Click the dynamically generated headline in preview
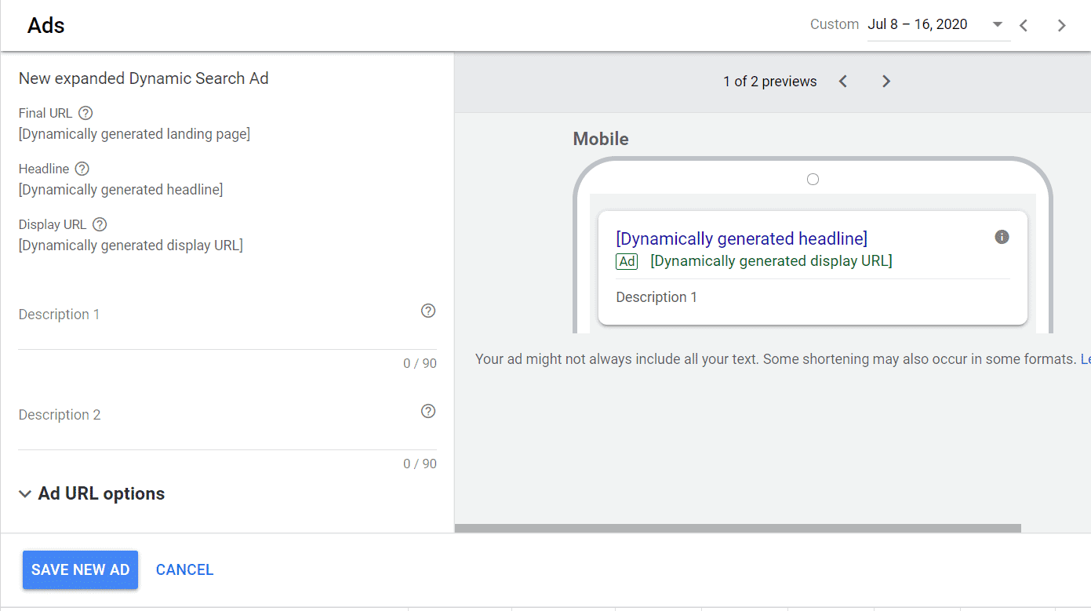 pos(741,238)
